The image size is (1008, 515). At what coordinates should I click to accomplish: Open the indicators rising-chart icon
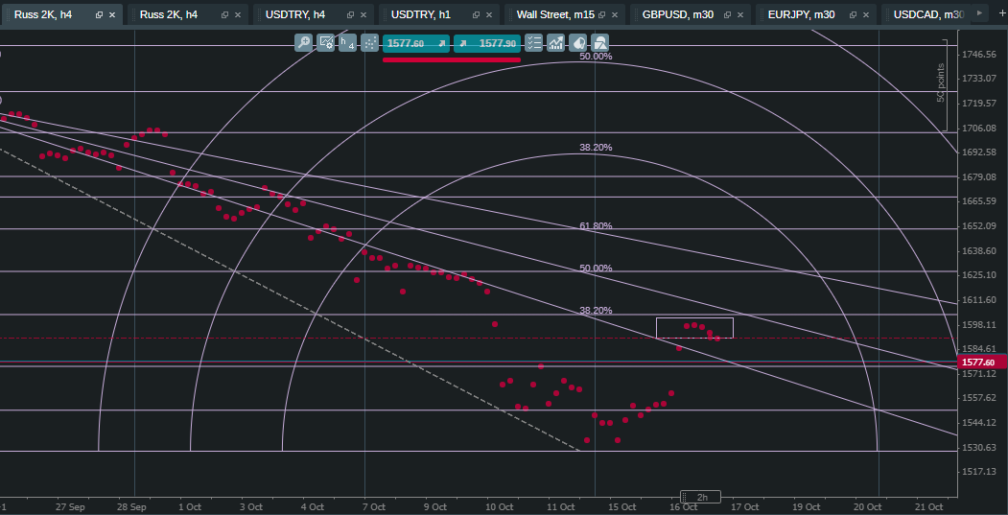[555, 43]
